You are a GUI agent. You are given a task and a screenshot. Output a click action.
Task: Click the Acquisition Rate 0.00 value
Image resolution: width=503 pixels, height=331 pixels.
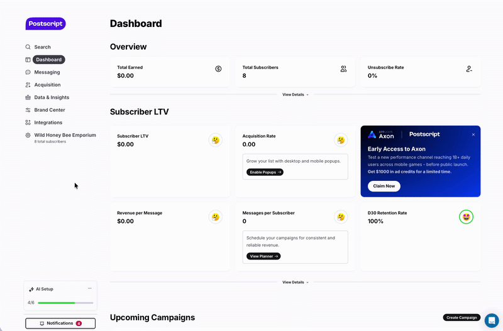click(x=249, y=144)
